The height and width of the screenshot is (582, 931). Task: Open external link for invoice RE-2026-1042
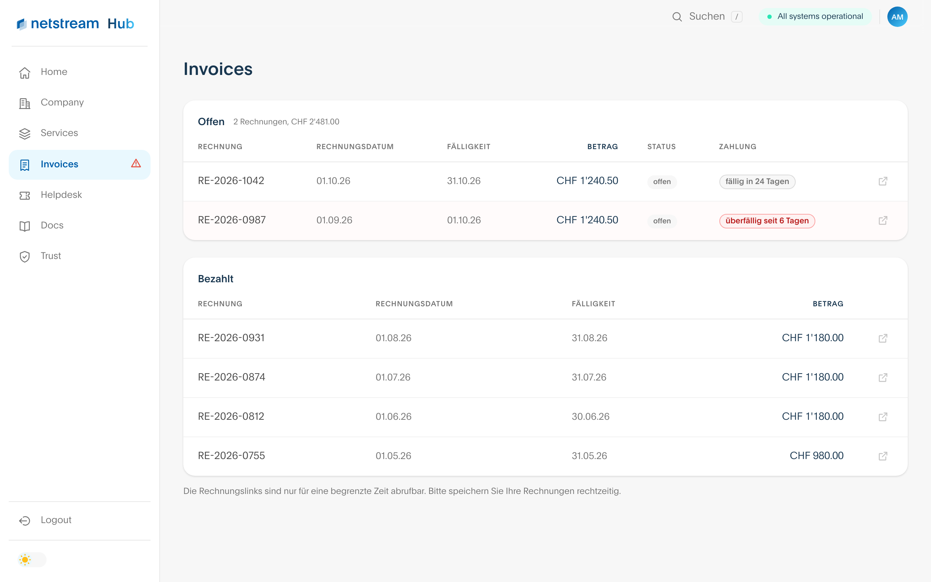tap(883, 181)
